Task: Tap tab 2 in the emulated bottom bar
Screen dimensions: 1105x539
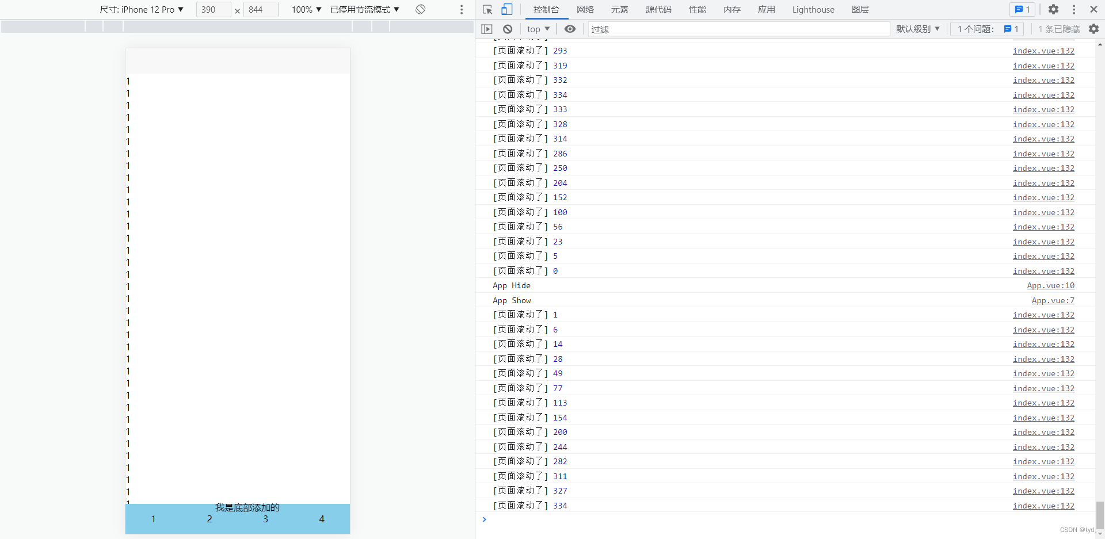Action: click(209, 519)
